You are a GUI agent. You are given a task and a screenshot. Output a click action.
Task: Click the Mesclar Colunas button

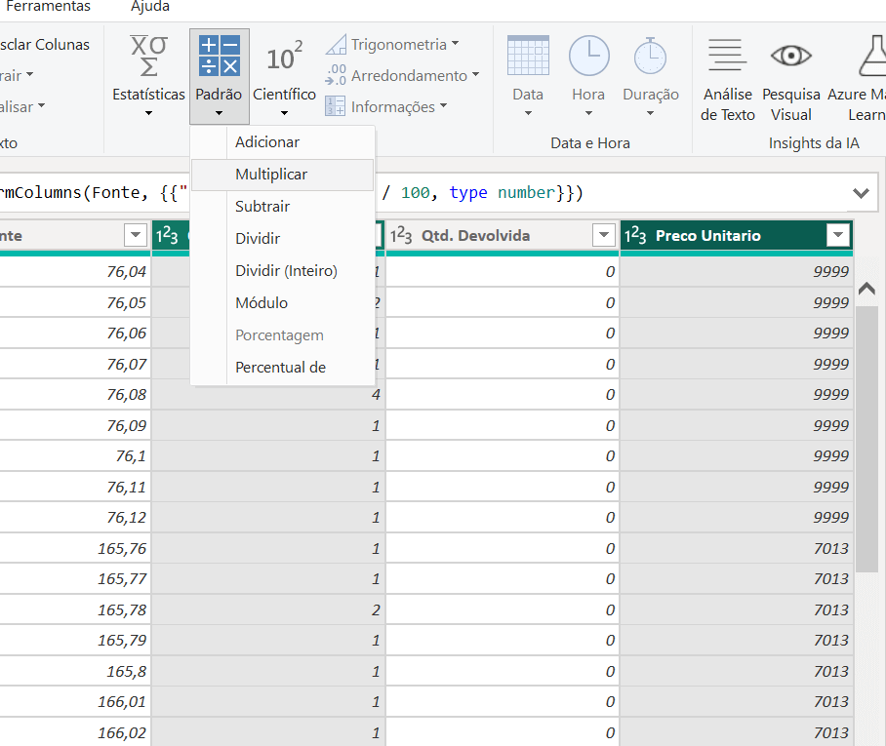pyautogui.click(x=45, y=45)
